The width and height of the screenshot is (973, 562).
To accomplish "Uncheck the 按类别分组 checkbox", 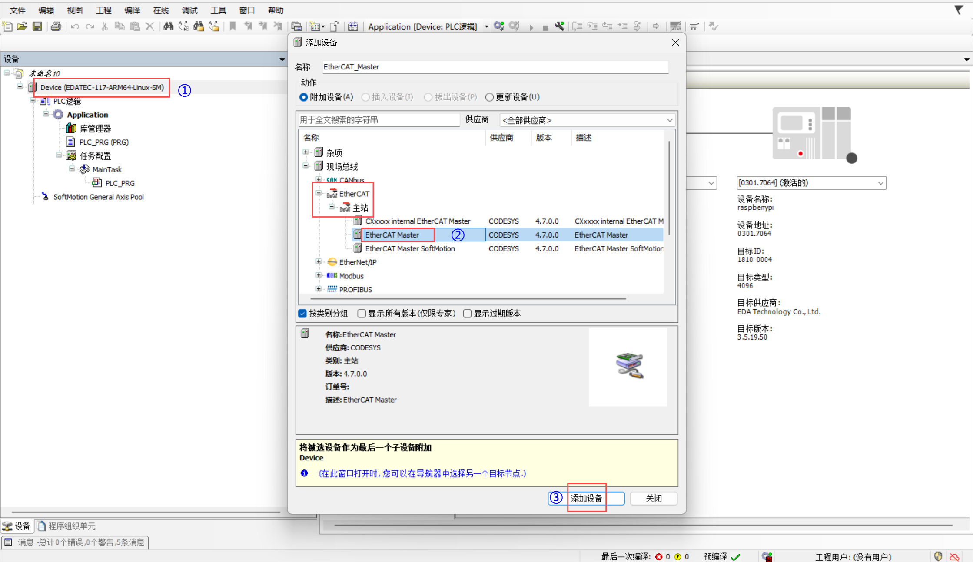I will [x=303, y=313].
